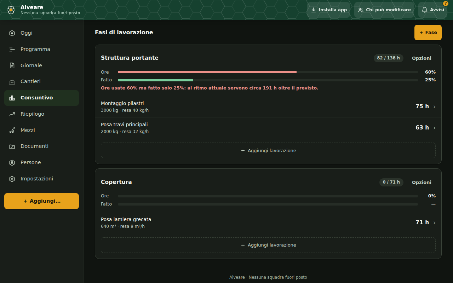The image size is (453, 283).
Task: Click the 3000 kg · resa 40 kg/h detail
Action: click(125, 110)
